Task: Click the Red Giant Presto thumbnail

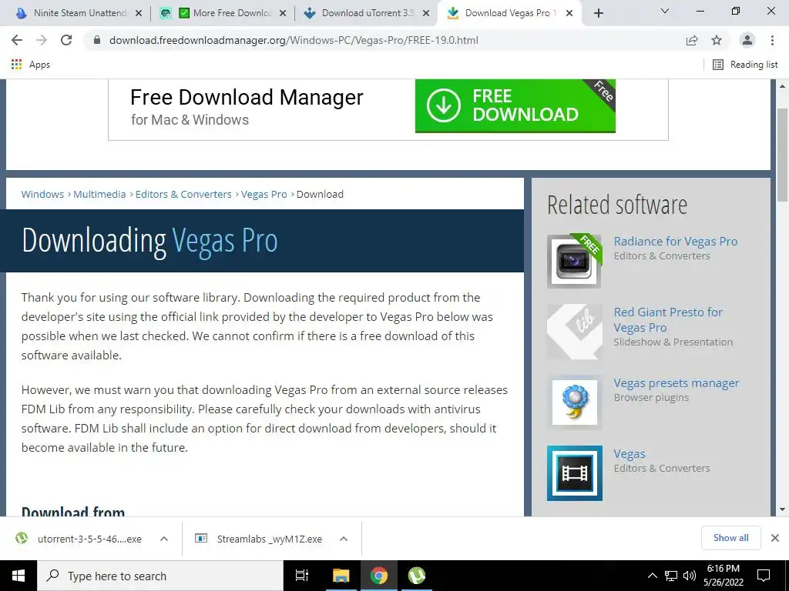Action: tap(574, 332)
